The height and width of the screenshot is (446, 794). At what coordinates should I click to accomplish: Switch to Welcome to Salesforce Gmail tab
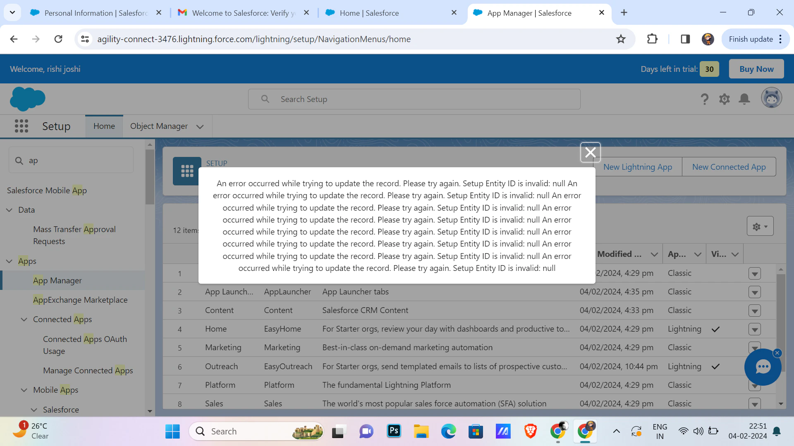[244, 13]
